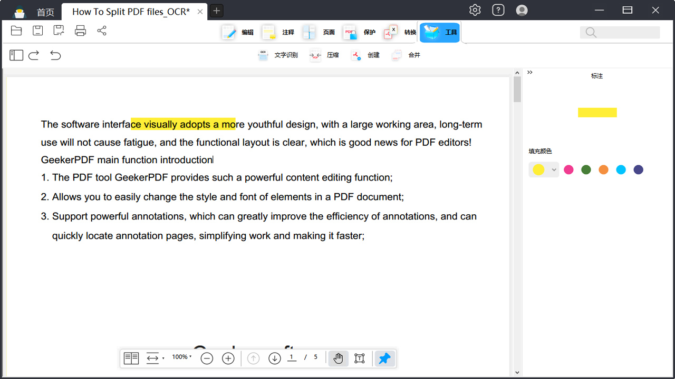This screenshot has height=379, width=675.
Task: Toggle the hand pan tool
Action: [338, 358]
